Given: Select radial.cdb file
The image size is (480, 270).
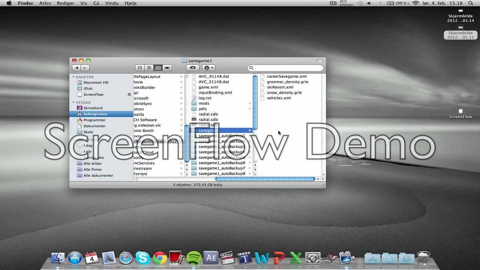Looking at the screenshot, I should [x=208, y=114].
